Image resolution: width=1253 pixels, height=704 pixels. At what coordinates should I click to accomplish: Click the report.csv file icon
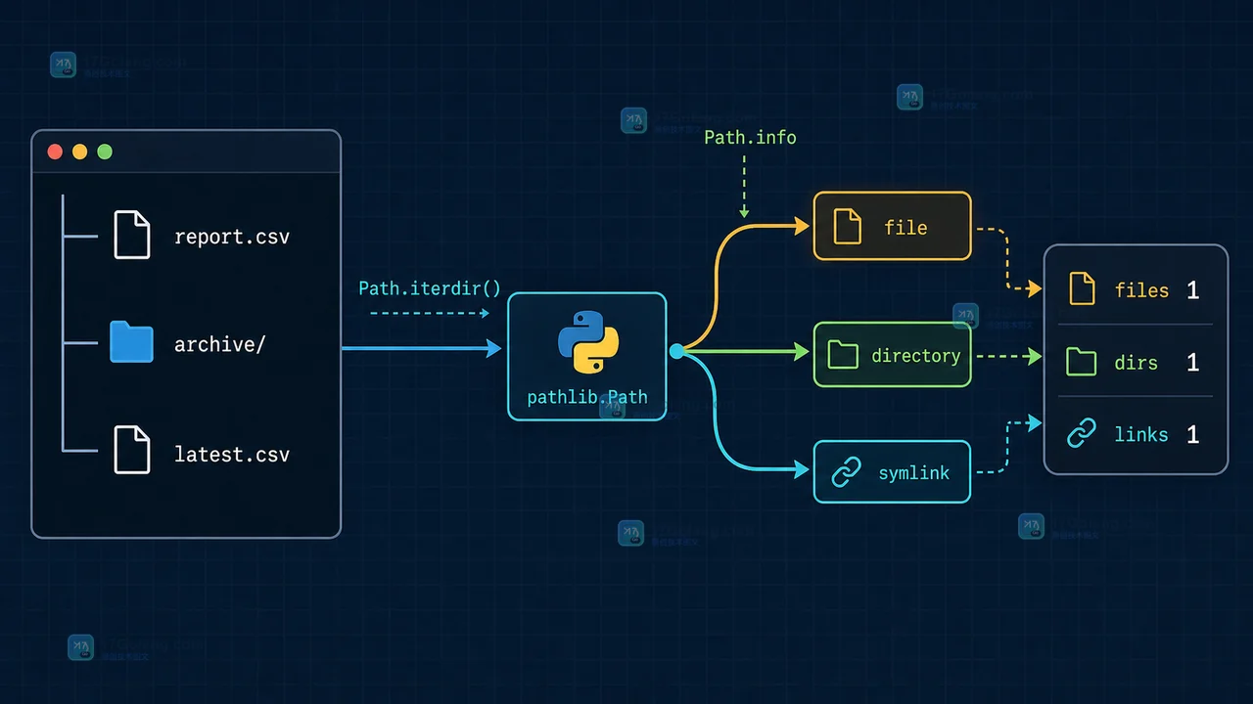click(132, 236)
